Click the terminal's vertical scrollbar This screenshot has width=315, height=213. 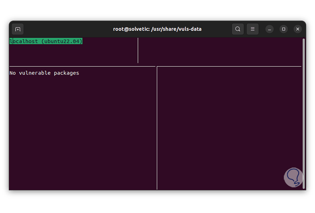[x=304, y=112]
